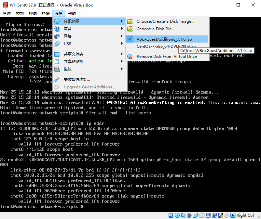Choose Remove Disk From Virtual Drive
The image size is (261, 219).
point(167,57)
